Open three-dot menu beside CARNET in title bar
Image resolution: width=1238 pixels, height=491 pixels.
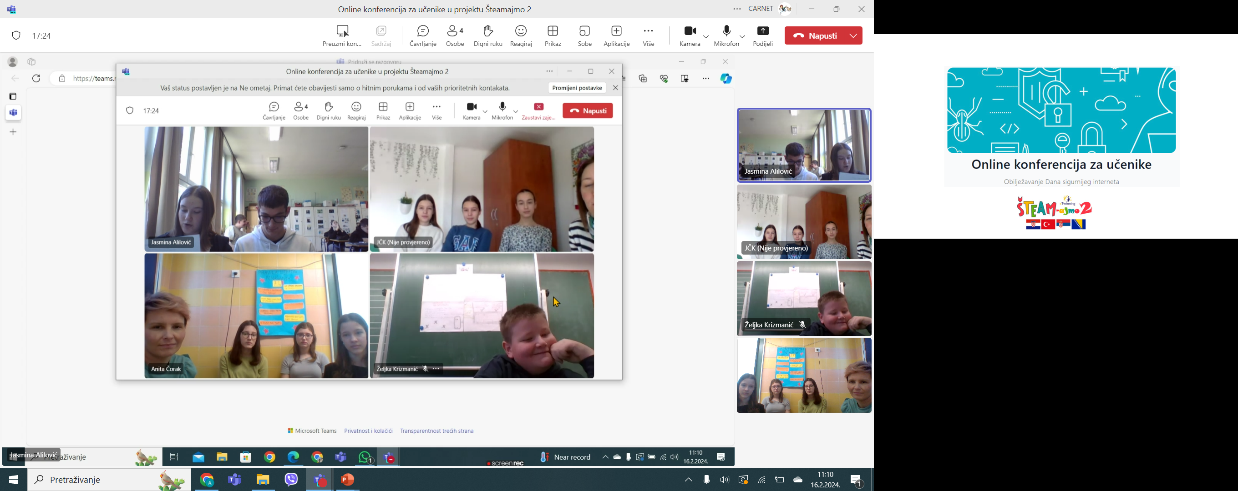[737, 9]
